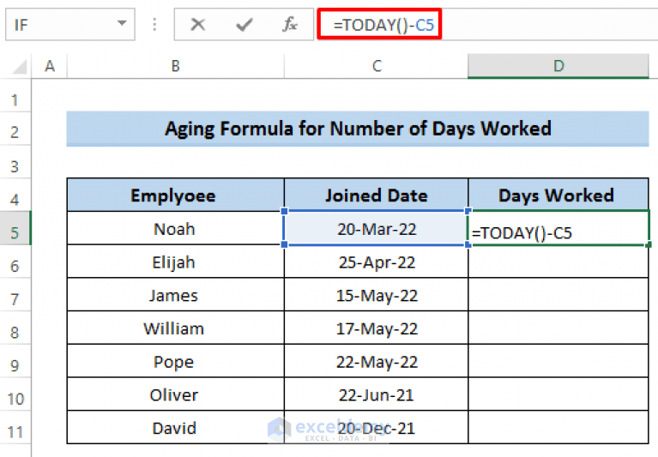
Task: Click the date cell 20-Mar-22
Action: click(x=377, y=228)
